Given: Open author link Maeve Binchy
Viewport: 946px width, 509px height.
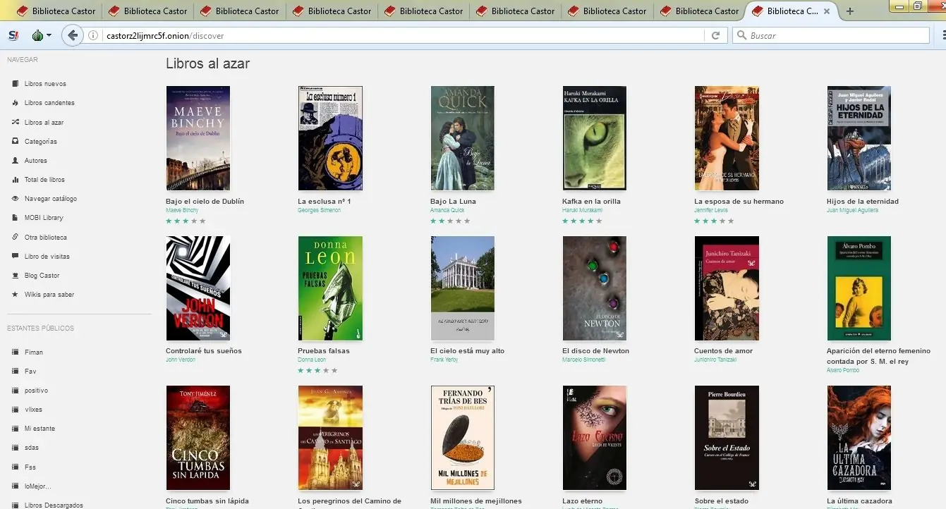Looking at the screenshot, I should 182,210.
